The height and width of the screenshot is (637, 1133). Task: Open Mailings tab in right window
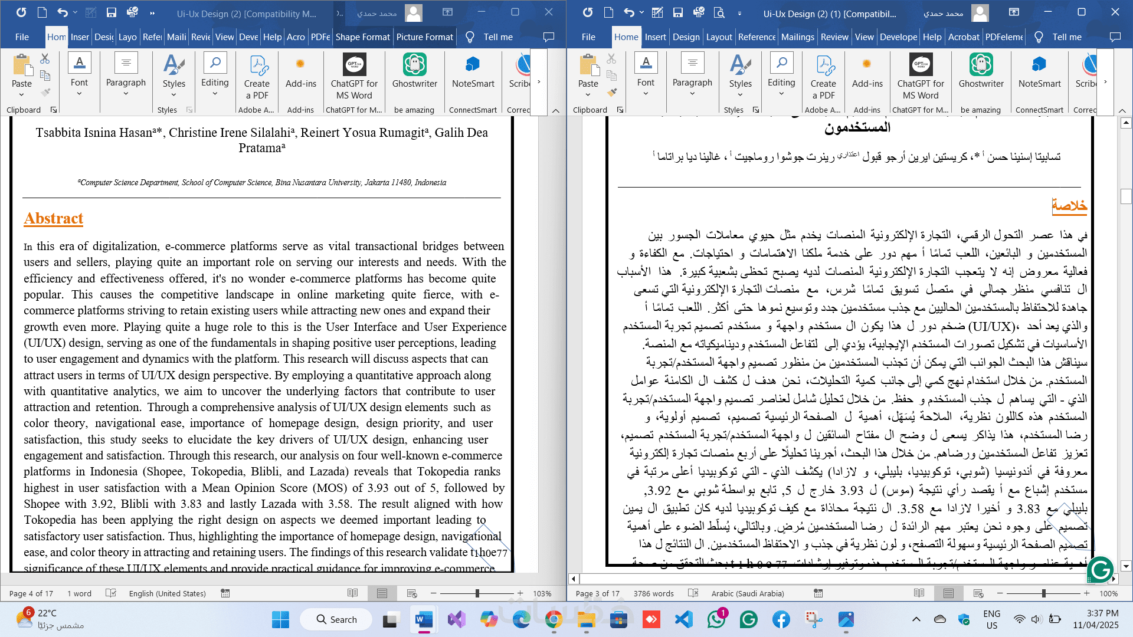pos(797,37)
